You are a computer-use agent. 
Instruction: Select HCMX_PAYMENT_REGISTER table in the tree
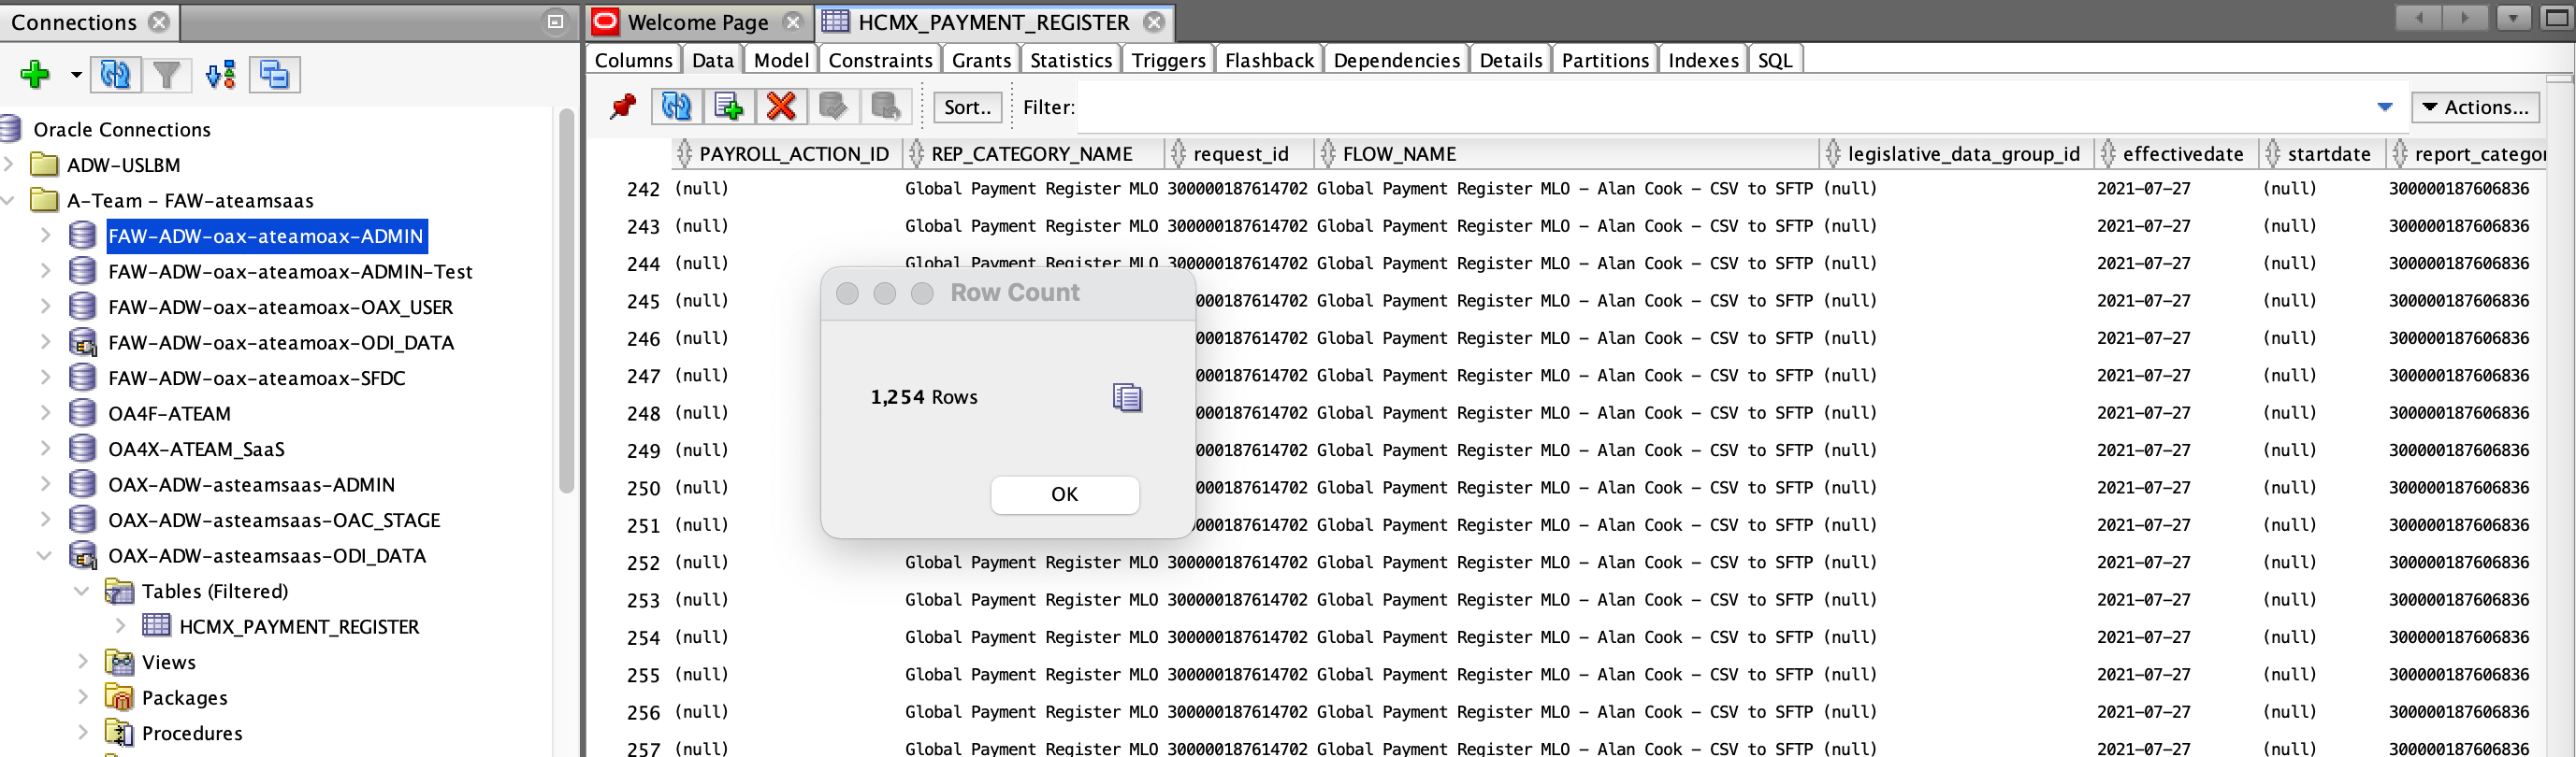(x=298, y=627)
